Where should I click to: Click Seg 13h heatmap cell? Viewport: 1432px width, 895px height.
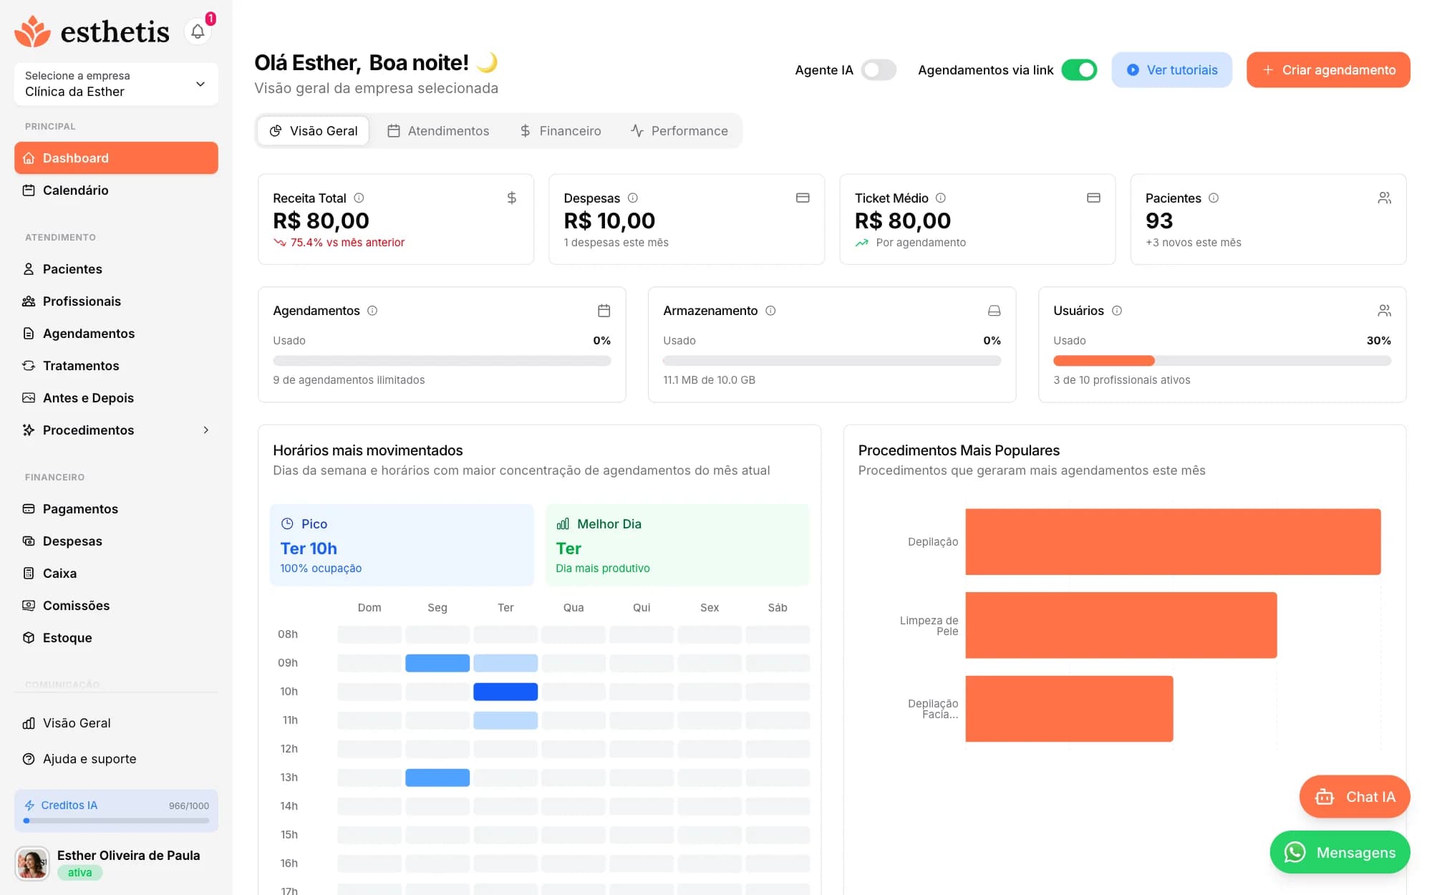point(437,778)
